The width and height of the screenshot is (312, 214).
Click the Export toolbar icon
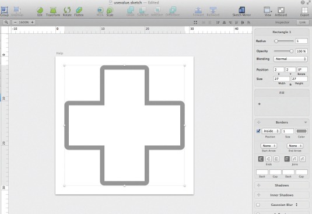tap(304, 10)
